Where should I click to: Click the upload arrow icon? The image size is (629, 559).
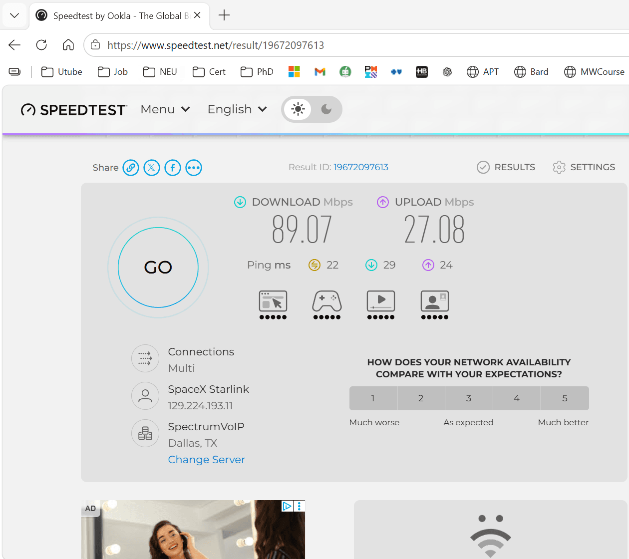pyautogui.click(x=383, y=202)
